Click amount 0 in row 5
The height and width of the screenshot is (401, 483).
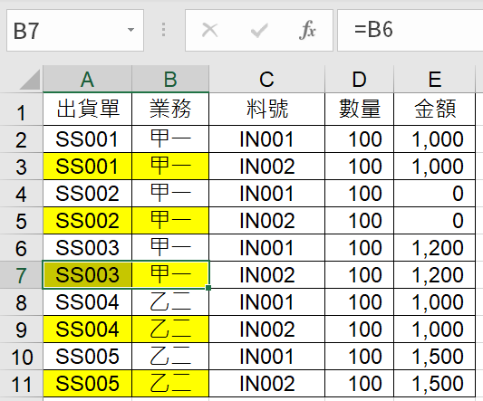click(x=434, y=220)
